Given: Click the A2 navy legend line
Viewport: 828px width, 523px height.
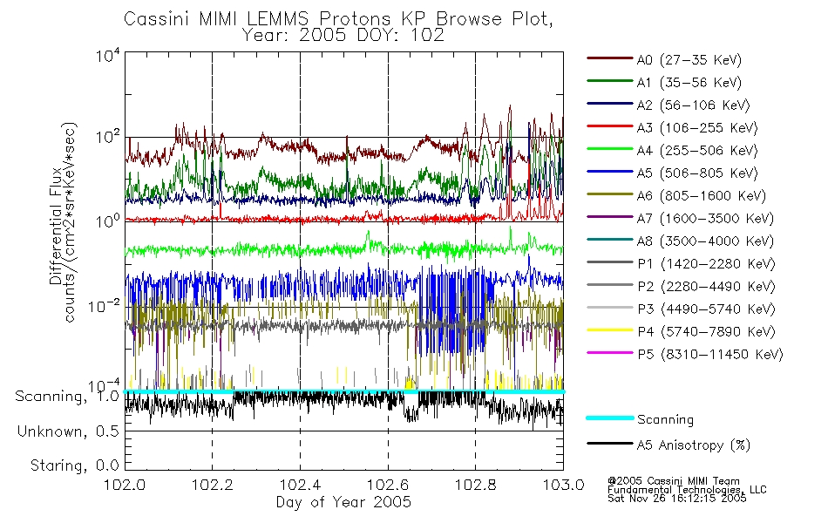Looking at the screenshot, I should click(610, 104).
